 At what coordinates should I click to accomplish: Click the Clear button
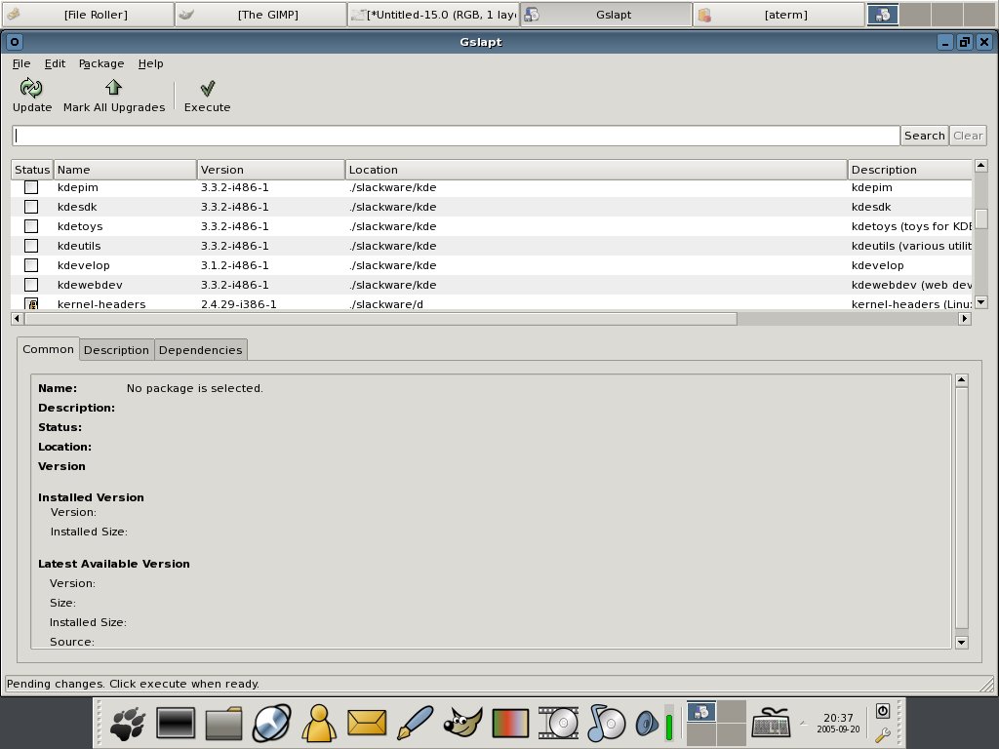pos(968,136)
